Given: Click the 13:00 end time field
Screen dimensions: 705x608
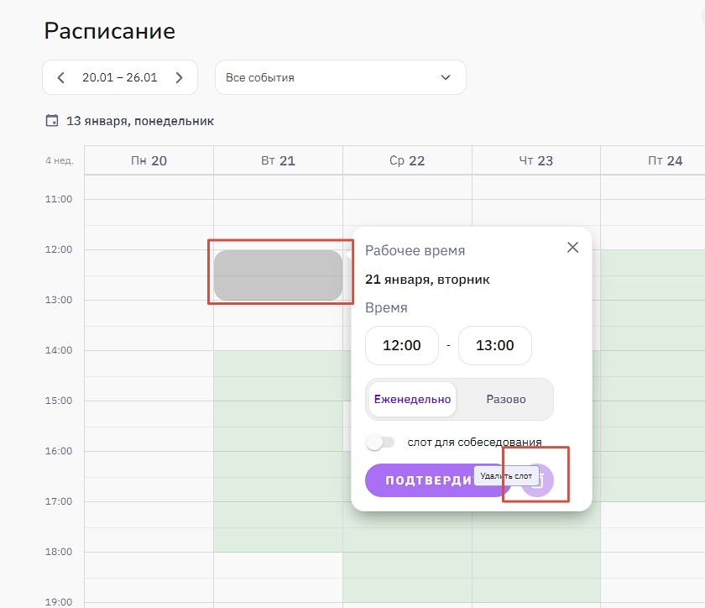Looking at the screenshot, I should click(x=495, y=345).
